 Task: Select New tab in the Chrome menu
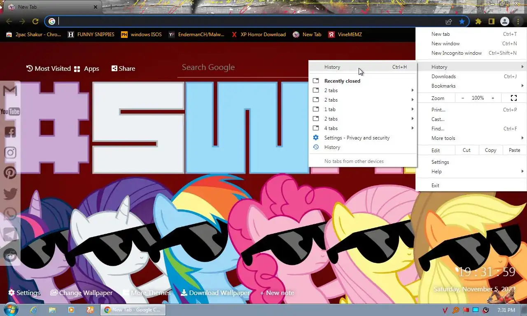(x=471, y=34)
